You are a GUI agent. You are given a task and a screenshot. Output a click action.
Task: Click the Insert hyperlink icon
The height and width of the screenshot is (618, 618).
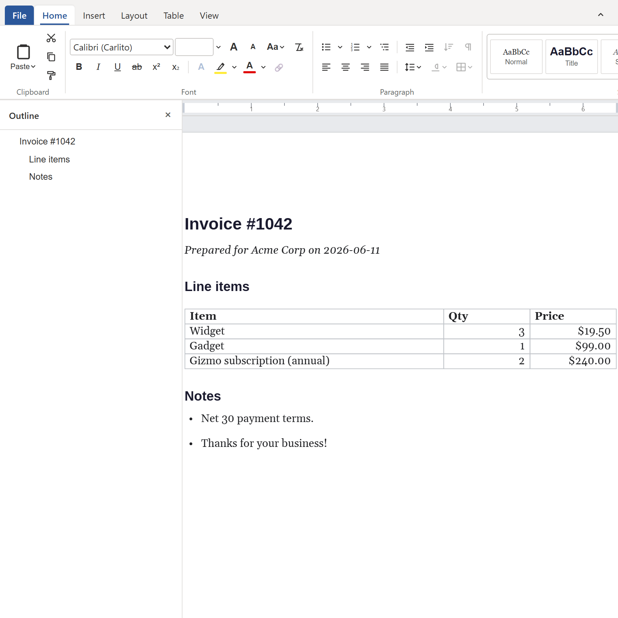coord(279,67)
